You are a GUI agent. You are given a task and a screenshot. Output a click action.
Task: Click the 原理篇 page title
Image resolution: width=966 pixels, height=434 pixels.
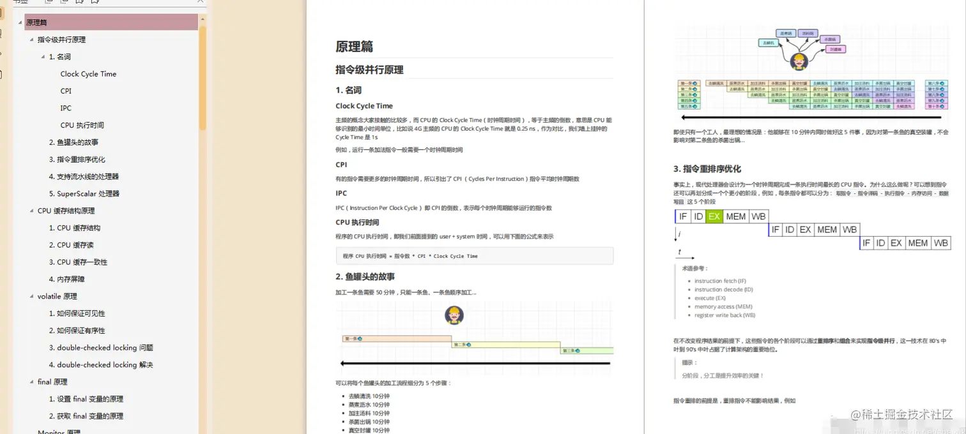[x=354, y=47]
